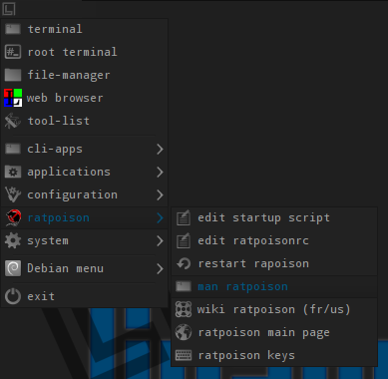Select edit startup script entry
The width and height of the screenshot is (388, 379).
pos(274,218)
